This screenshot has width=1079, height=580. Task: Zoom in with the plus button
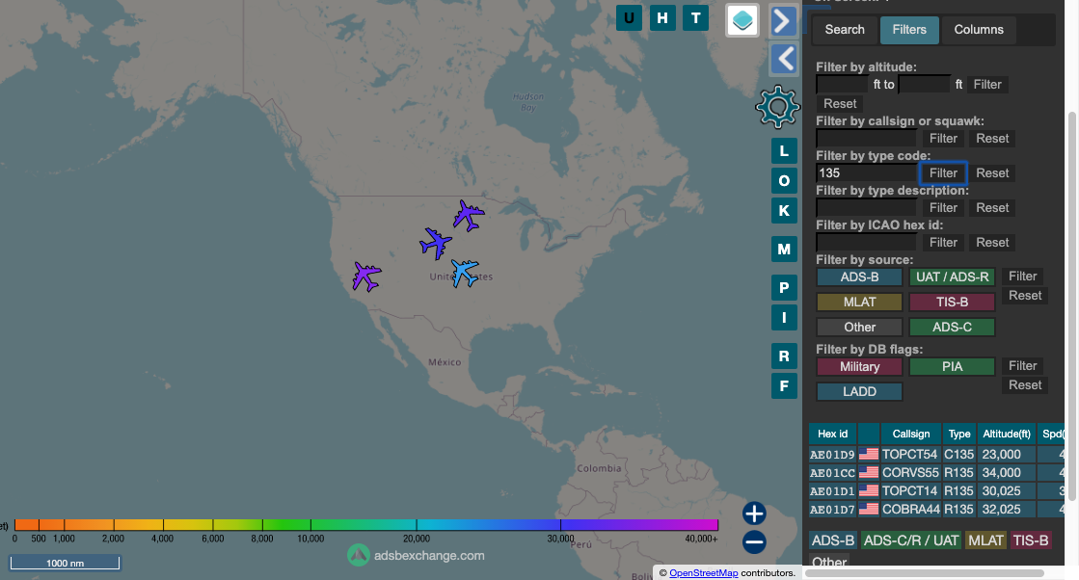pos(754,514)
